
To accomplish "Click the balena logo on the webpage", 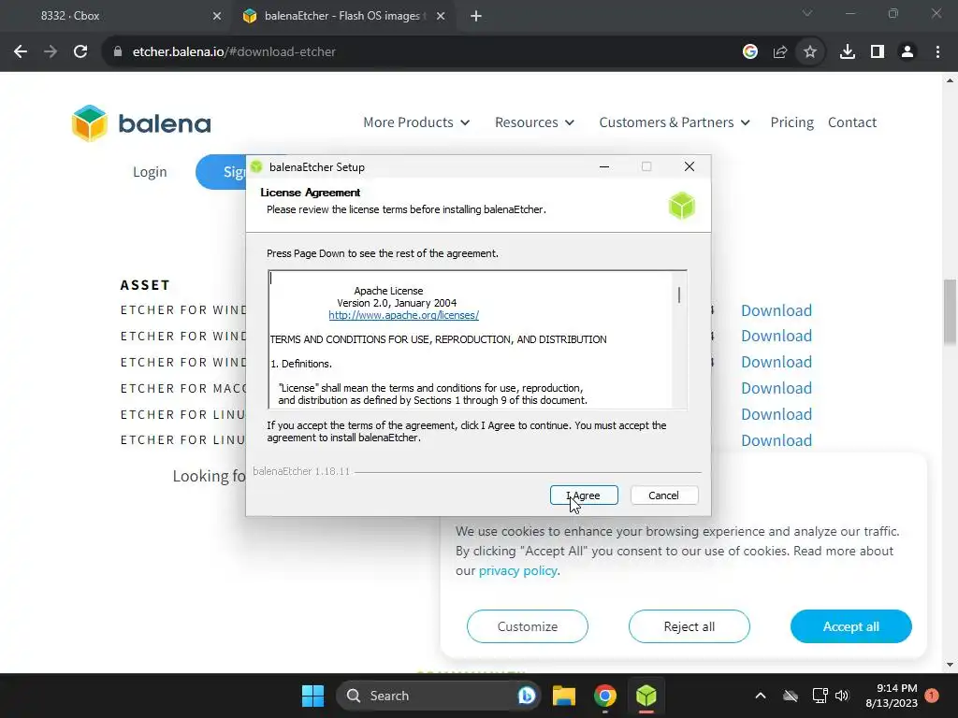I will (141, 123).
